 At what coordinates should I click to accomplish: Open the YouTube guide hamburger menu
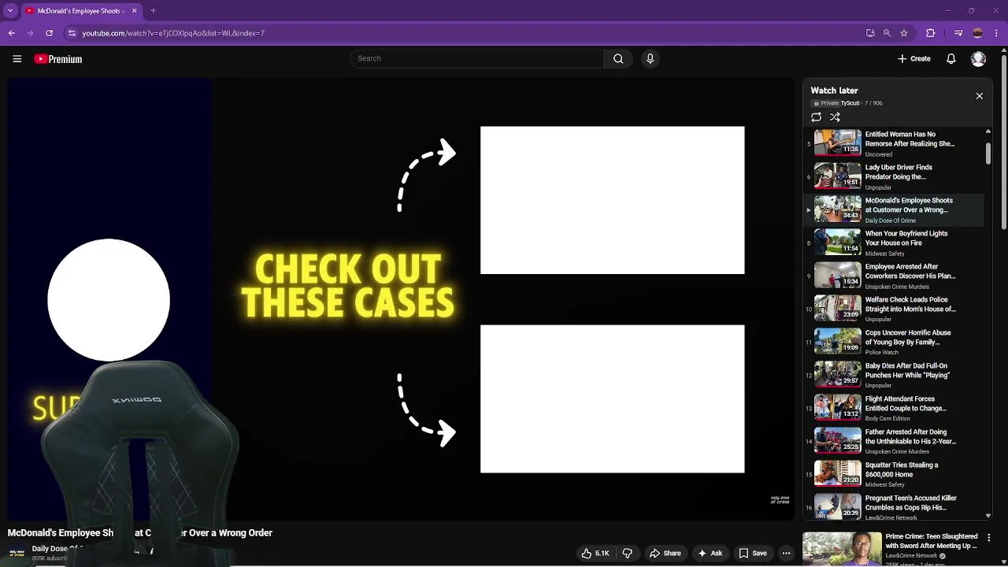(17, 59)
